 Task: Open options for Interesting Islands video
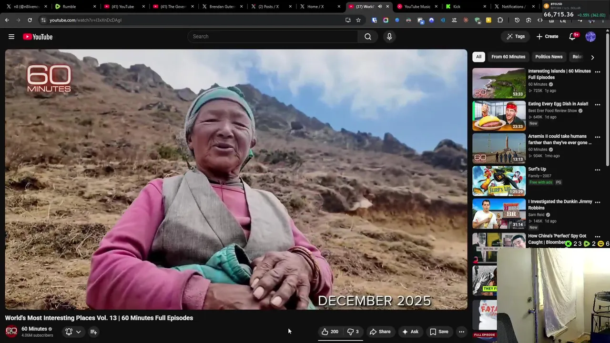click(598, 72)
